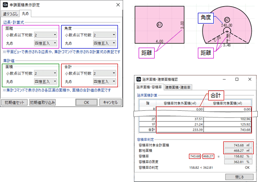Open total rounding method dropdown (合計 丸め)

click(x=104, y=82)
